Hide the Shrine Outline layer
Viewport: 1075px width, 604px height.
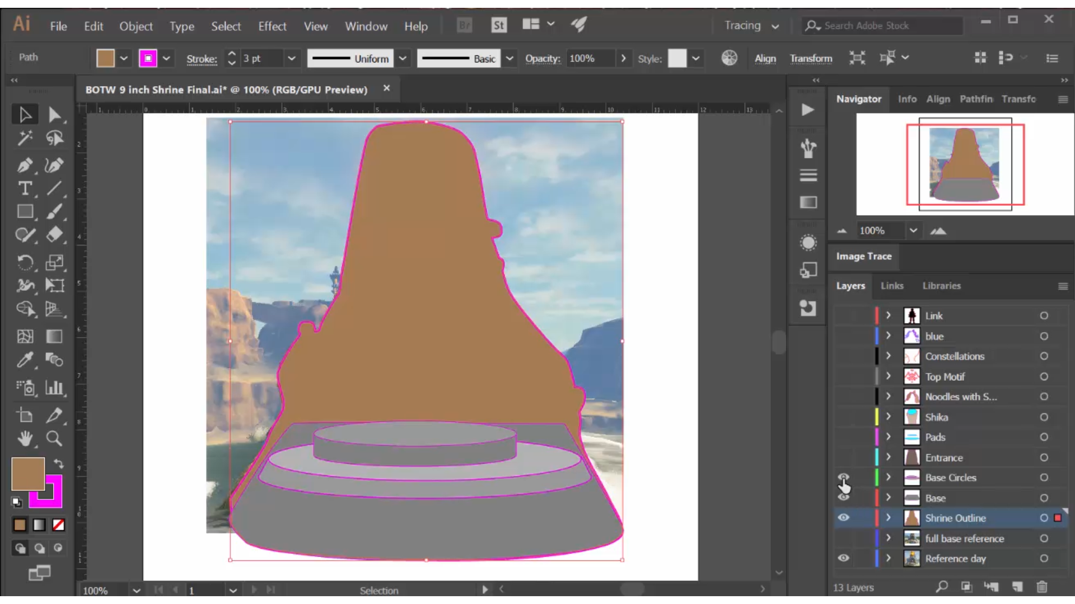[x=843, y=518]
